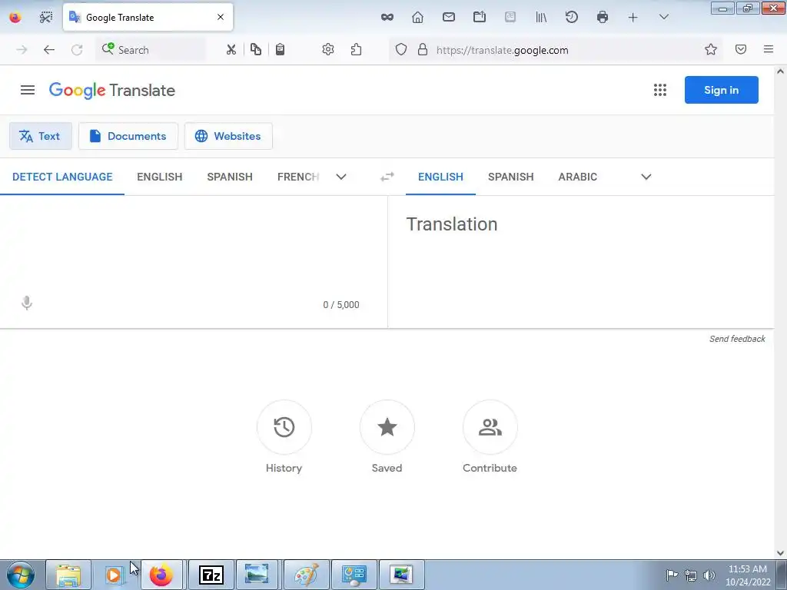This screenshot has width=787, height=590.
Task: Click the browser Search box
Action: [150, 50]
